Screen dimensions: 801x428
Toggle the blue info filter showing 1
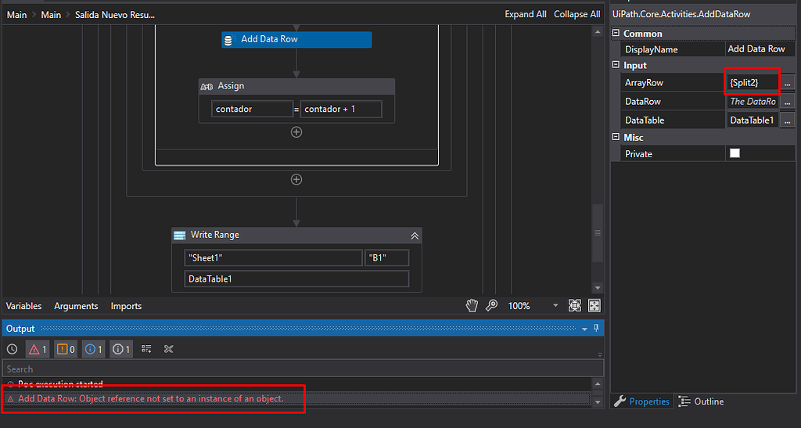pyautogui.click(x=94, y=349)
